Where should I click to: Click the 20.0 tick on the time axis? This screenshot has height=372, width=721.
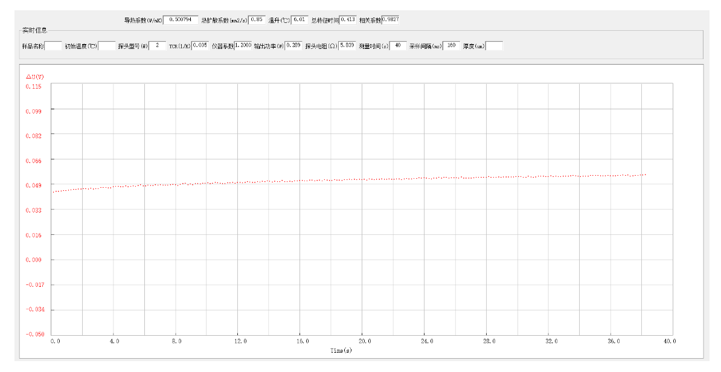361,341
